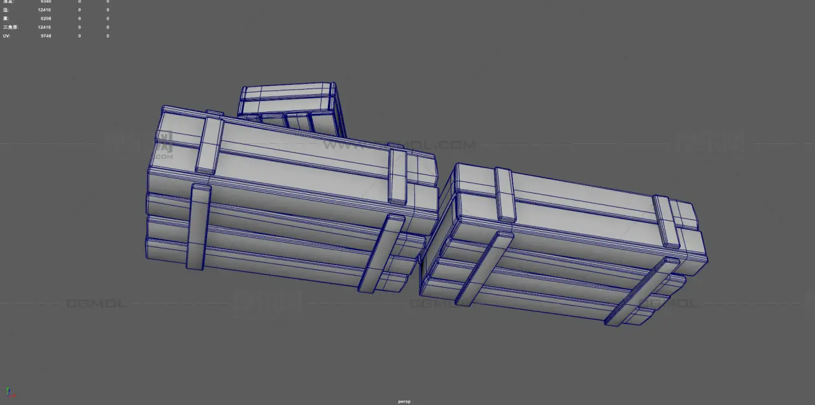Select the left top strap on left crate
The image size is (815, 405).
pos(209,146)
